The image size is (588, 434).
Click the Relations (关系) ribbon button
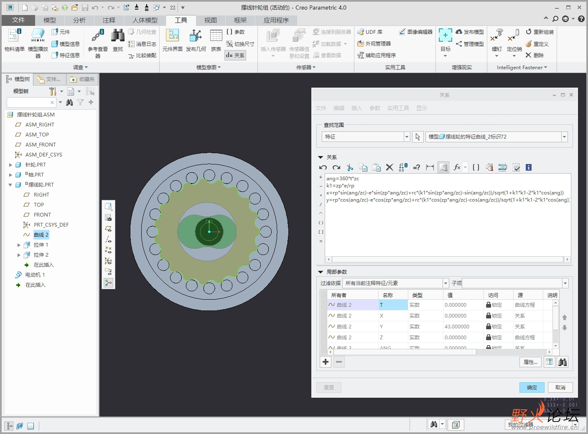[235, 55]
